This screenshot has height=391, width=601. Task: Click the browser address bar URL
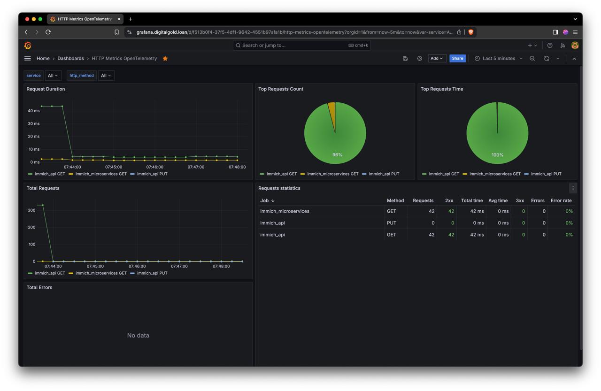pyautogui.click(x=295, y=32)
